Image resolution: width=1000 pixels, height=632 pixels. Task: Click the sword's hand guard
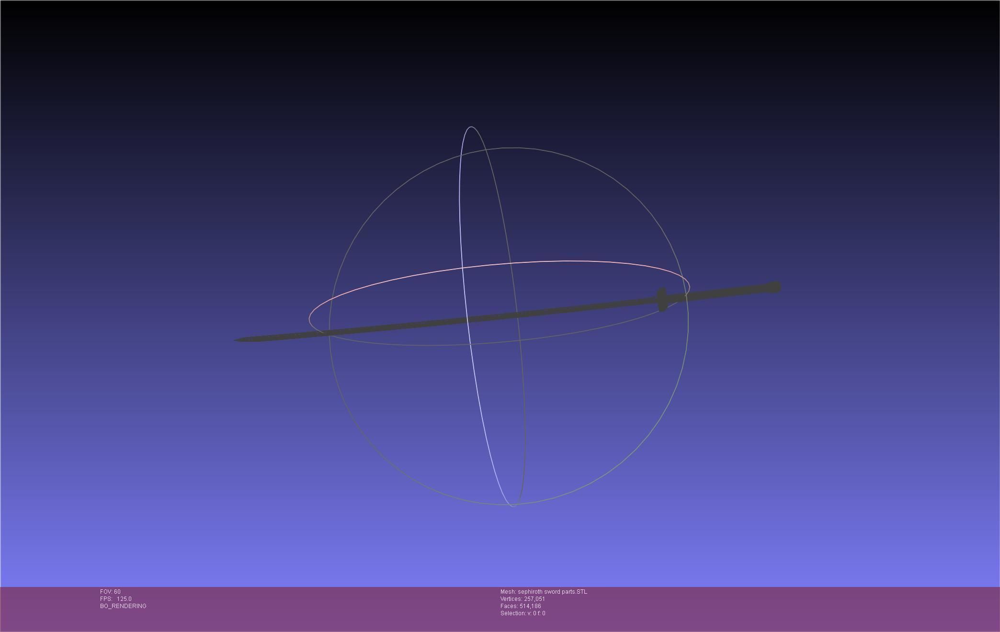click(x=662, y=300)
